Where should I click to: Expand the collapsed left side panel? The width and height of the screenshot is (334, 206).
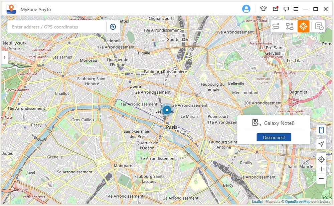click(x=4, y=57)
